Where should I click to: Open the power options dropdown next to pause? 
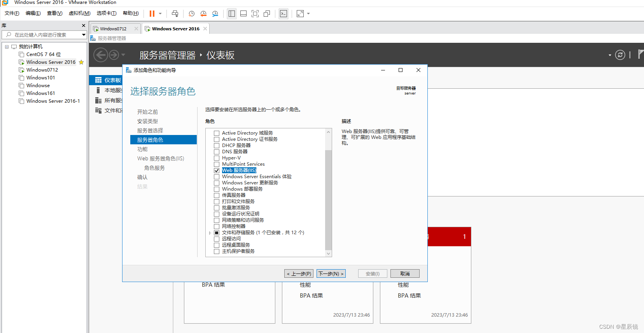click(160, 14)
